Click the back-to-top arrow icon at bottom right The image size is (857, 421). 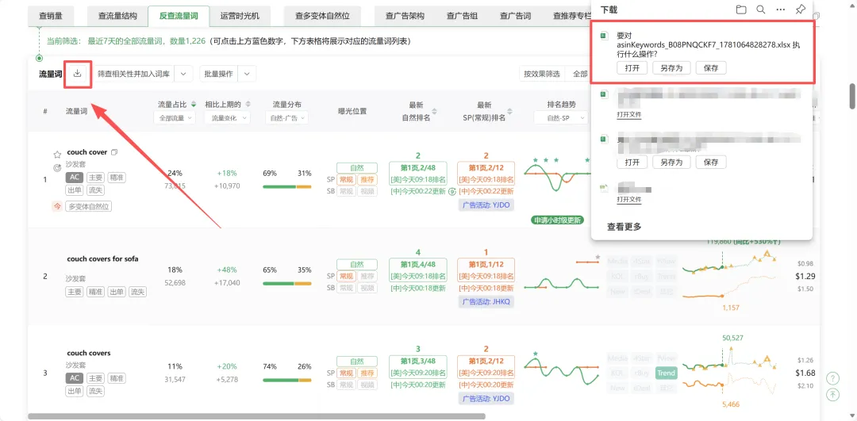click(x=832, y=394)
